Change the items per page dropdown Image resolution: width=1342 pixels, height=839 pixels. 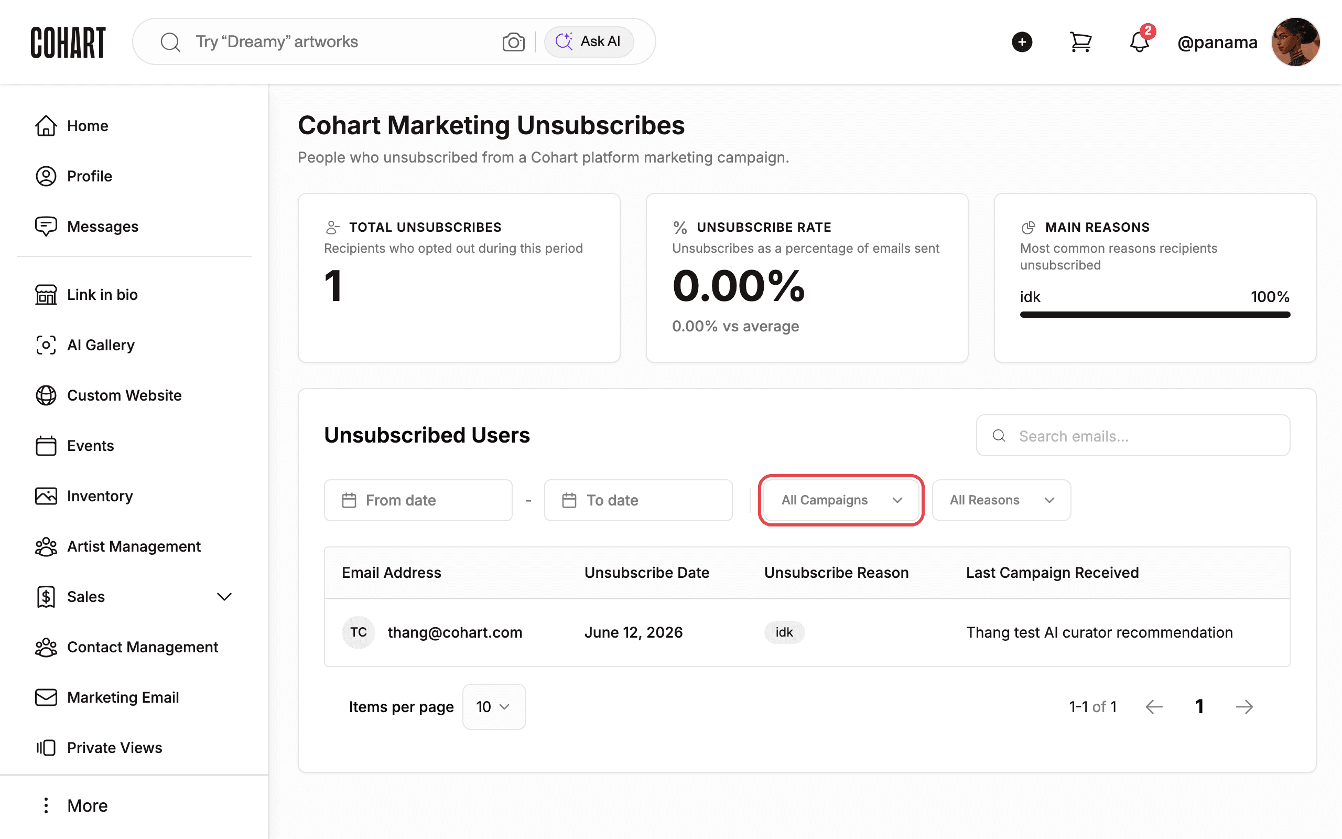(493, 706)
